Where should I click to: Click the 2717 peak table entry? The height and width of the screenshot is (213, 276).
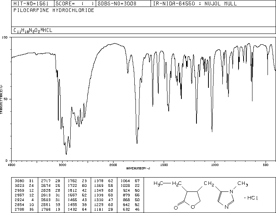tap(51, 181)
